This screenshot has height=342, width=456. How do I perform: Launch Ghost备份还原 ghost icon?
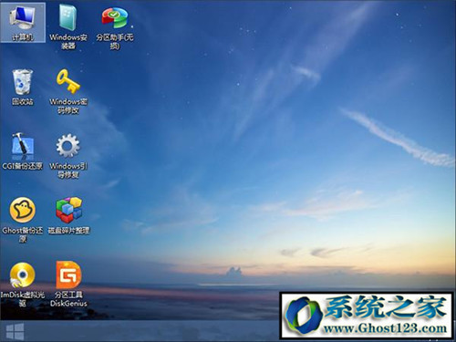coord(22,220)
